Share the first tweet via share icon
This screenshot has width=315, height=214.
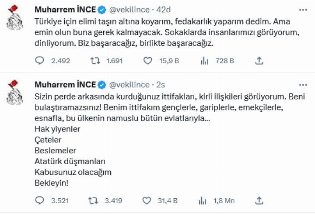click(259, 61)
